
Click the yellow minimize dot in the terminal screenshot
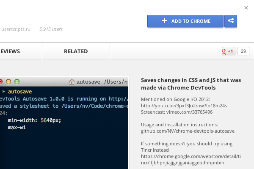point(8,82)
